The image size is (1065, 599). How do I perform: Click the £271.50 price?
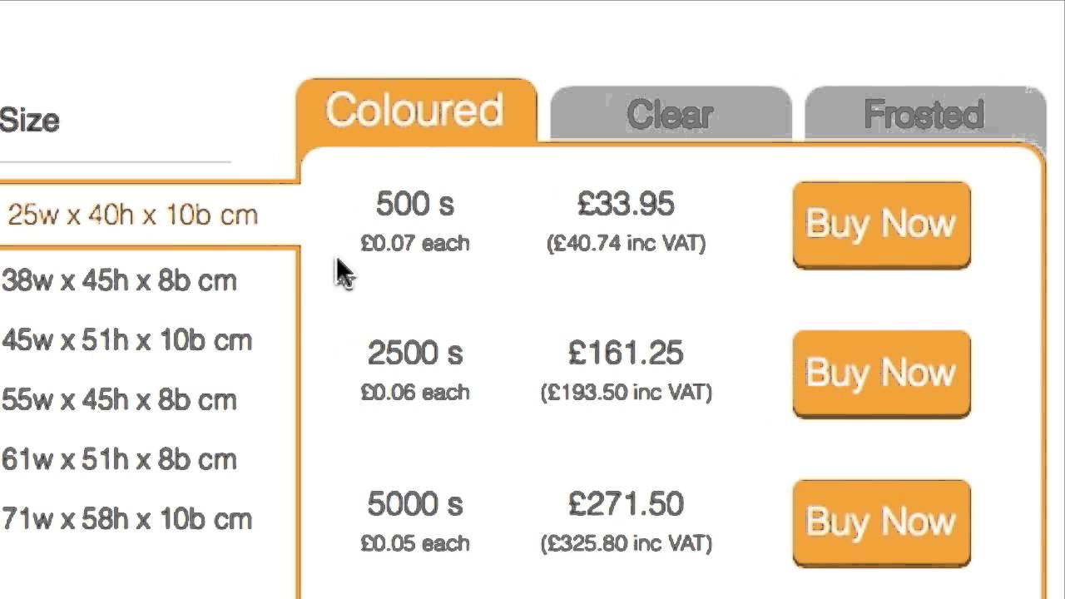pos(626,504)
